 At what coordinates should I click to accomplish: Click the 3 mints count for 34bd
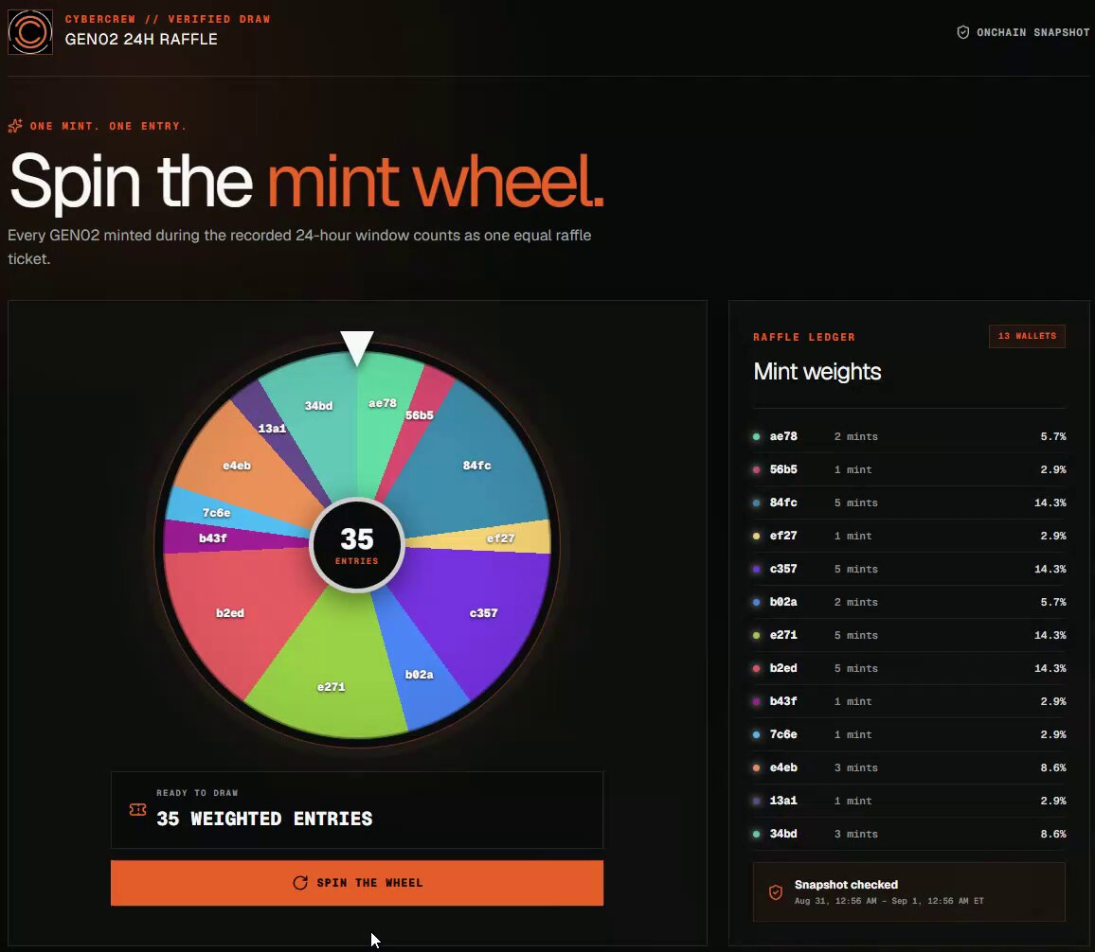tap(855, 834)
